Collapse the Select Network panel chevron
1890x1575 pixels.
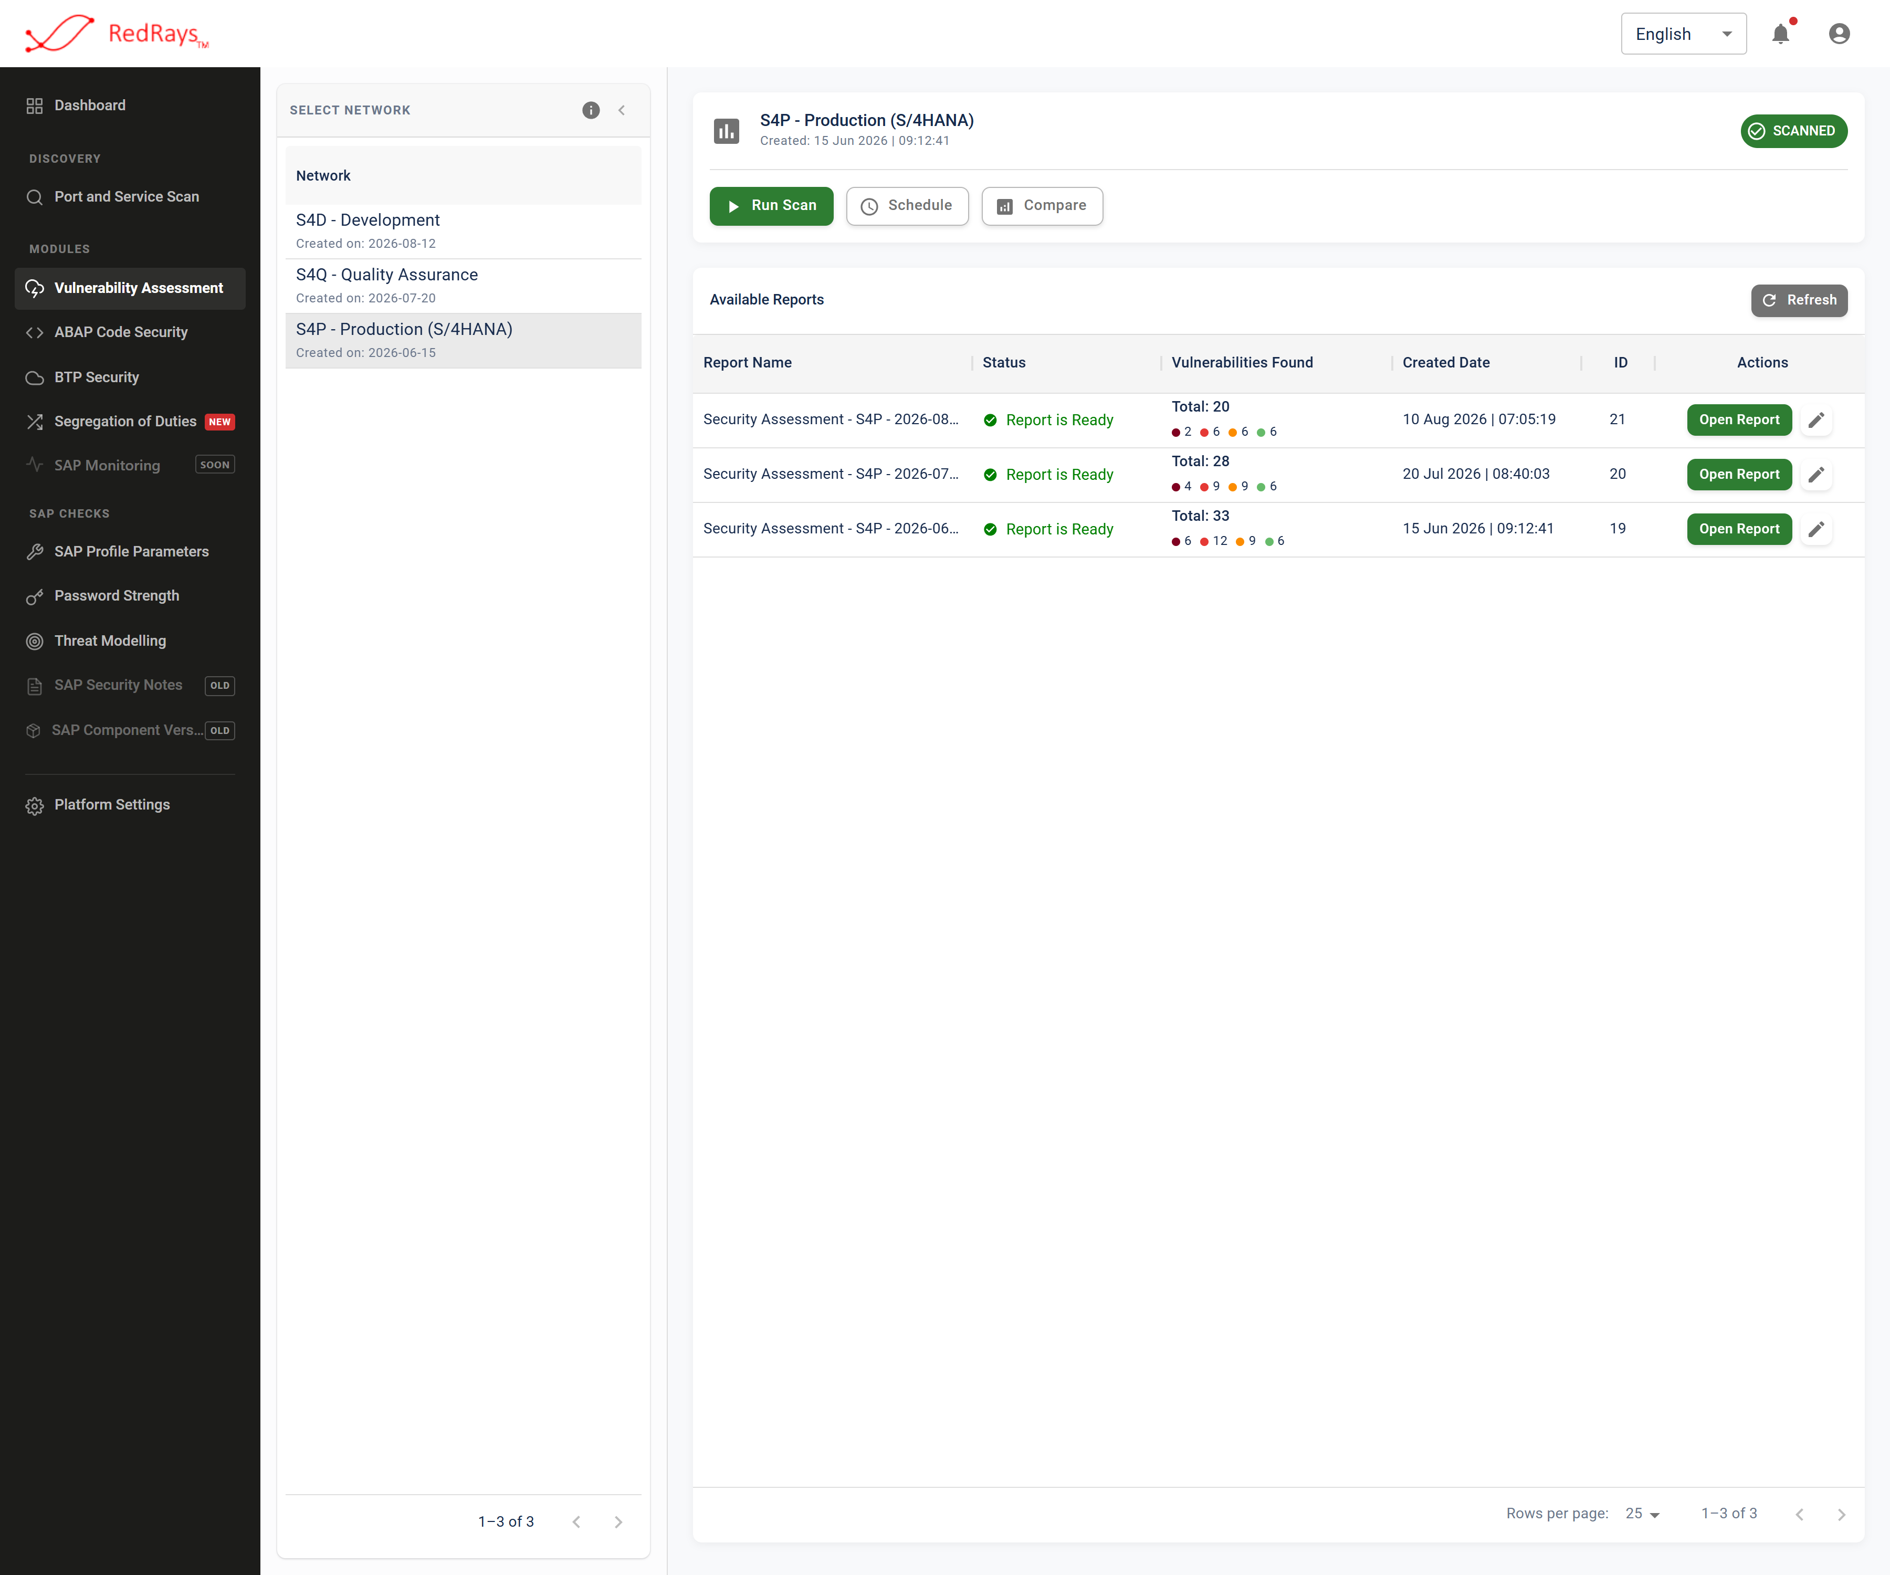pyautogui.click(x=622, y=110)
